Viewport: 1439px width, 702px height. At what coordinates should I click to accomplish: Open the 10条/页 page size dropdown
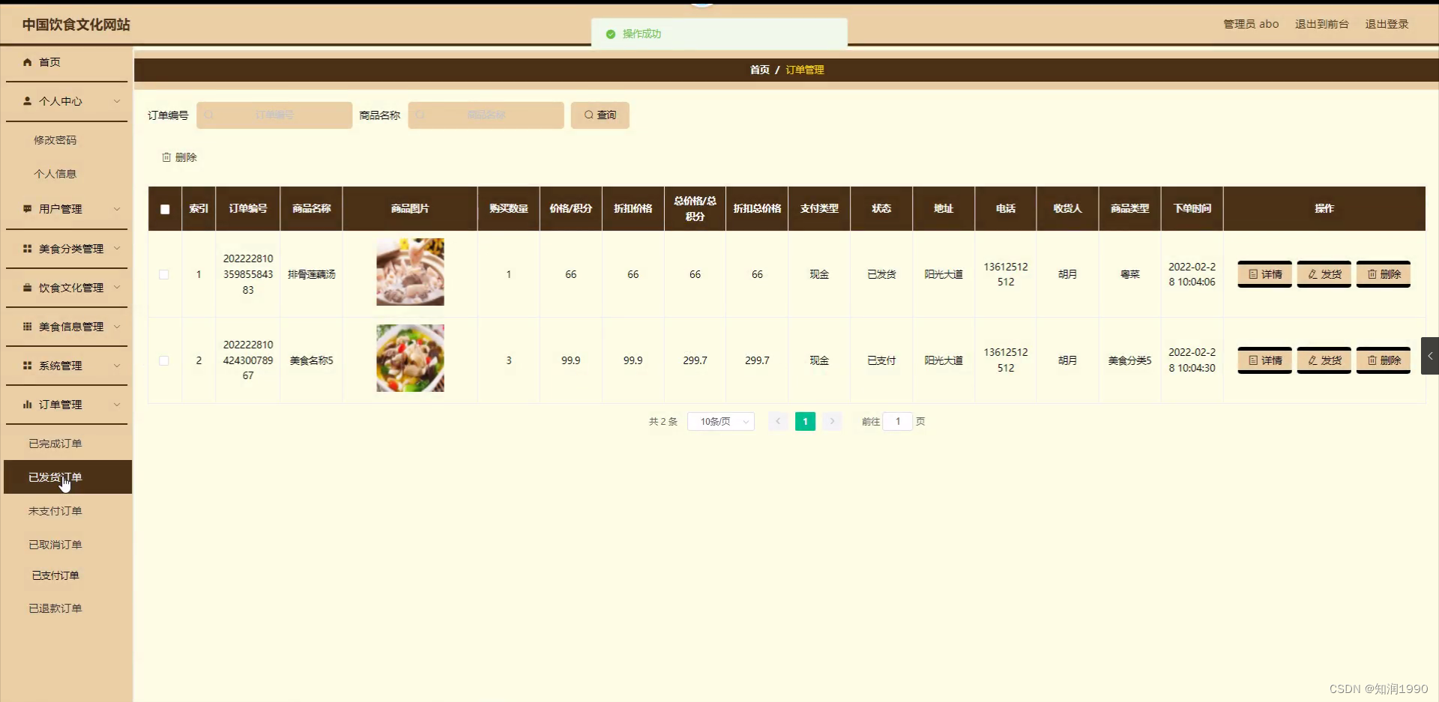pyautogui.click(x=720, y=421)
